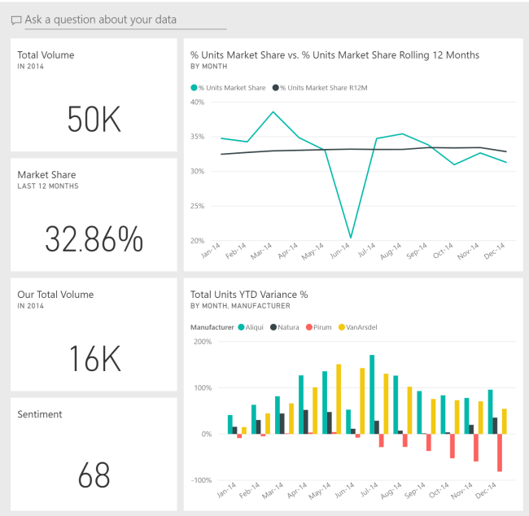The image size is (529, 516).
Task: Click dark '% Units Market Share R12M' legend dot
Action: pos(275,87)
